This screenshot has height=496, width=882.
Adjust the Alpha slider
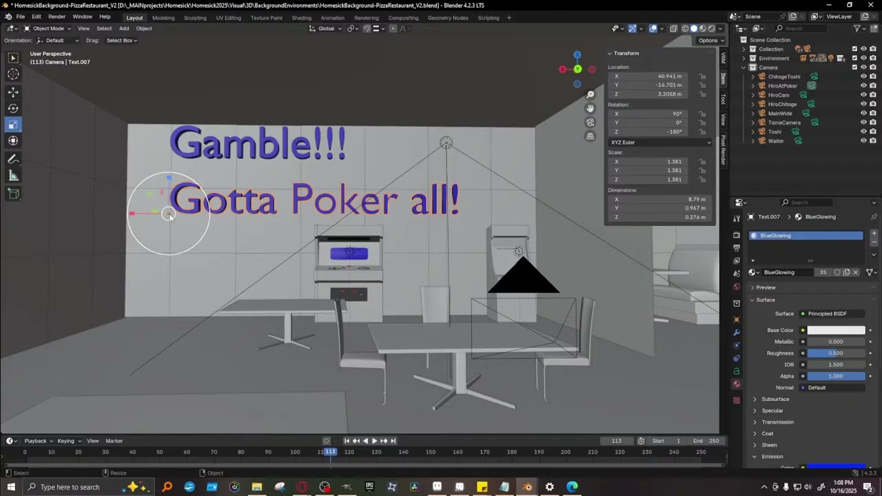[836, 376]
